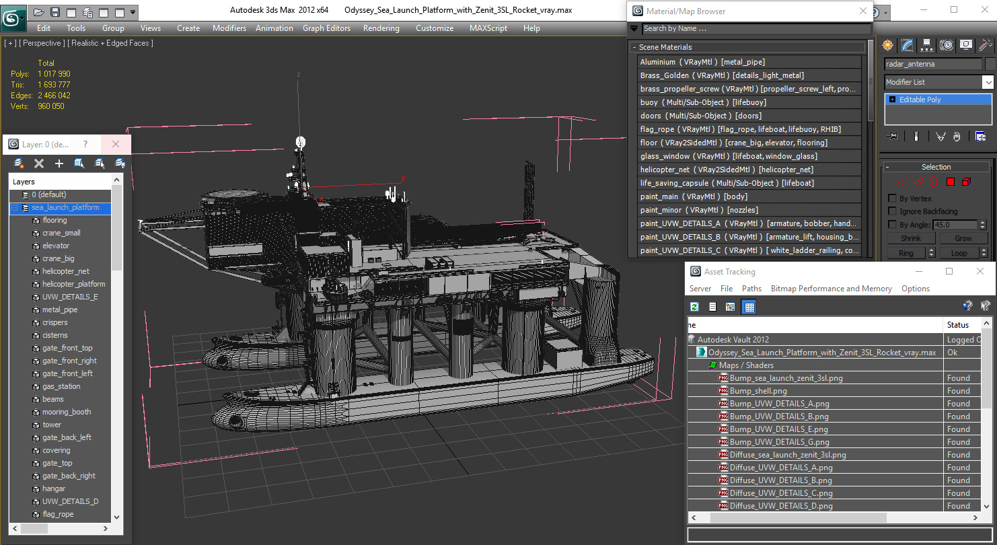The width and height of the screenshot is (997, 545).
Task: Click object color swatch beside radar_antenna name
Action: pos(990,64)
